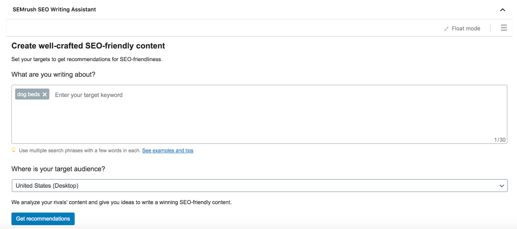
Task: Click the 'SEMrush SEO Writing Assistant' panel title
Action: (55, 10)
